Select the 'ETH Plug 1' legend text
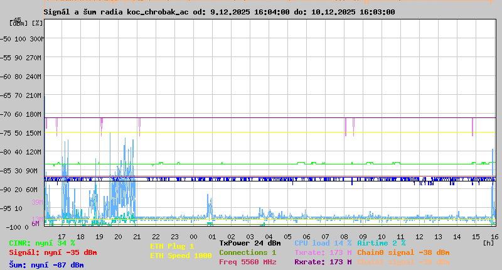Viewport: 502px width, 270px height. (172, 246)
